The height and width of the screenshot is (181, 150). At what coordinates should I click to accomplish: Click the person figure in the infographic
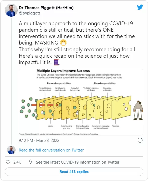tap(138, 110)
